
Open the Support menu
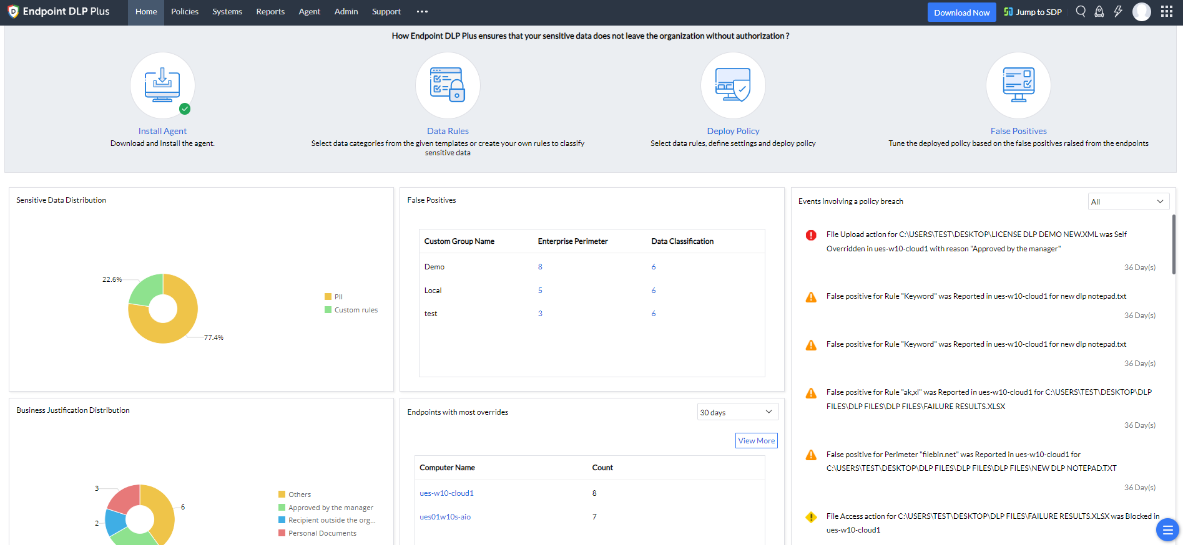386,12
